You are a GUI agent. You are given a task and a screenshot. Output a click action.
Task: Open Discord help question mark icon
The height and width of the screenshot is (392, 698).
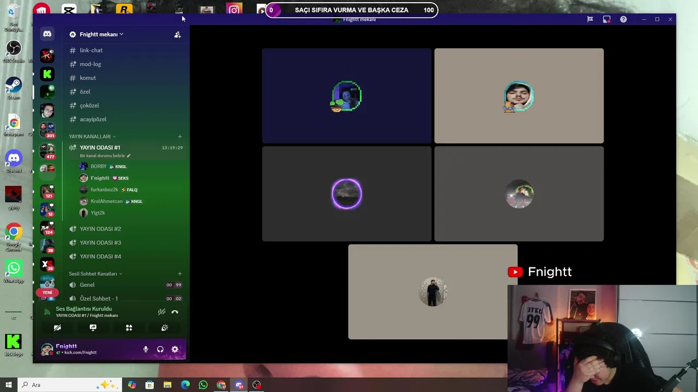[623, 19]
